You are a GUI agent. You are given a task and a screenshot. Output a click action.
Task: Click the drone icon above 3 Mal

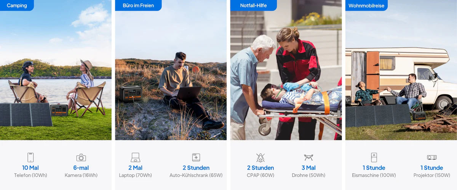[308, 157]
